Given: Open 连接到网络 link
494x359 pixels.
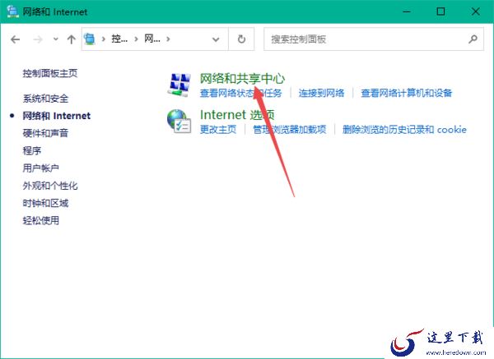Looking at the screenshot, I should tap(321, 93).
